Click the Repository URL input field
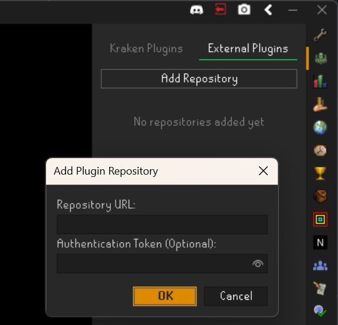 point(162,224)
